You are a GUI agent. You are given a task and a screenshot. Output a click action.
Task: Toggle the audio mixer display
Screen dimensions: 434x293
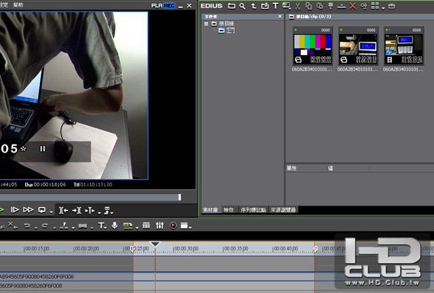(160, 225)
